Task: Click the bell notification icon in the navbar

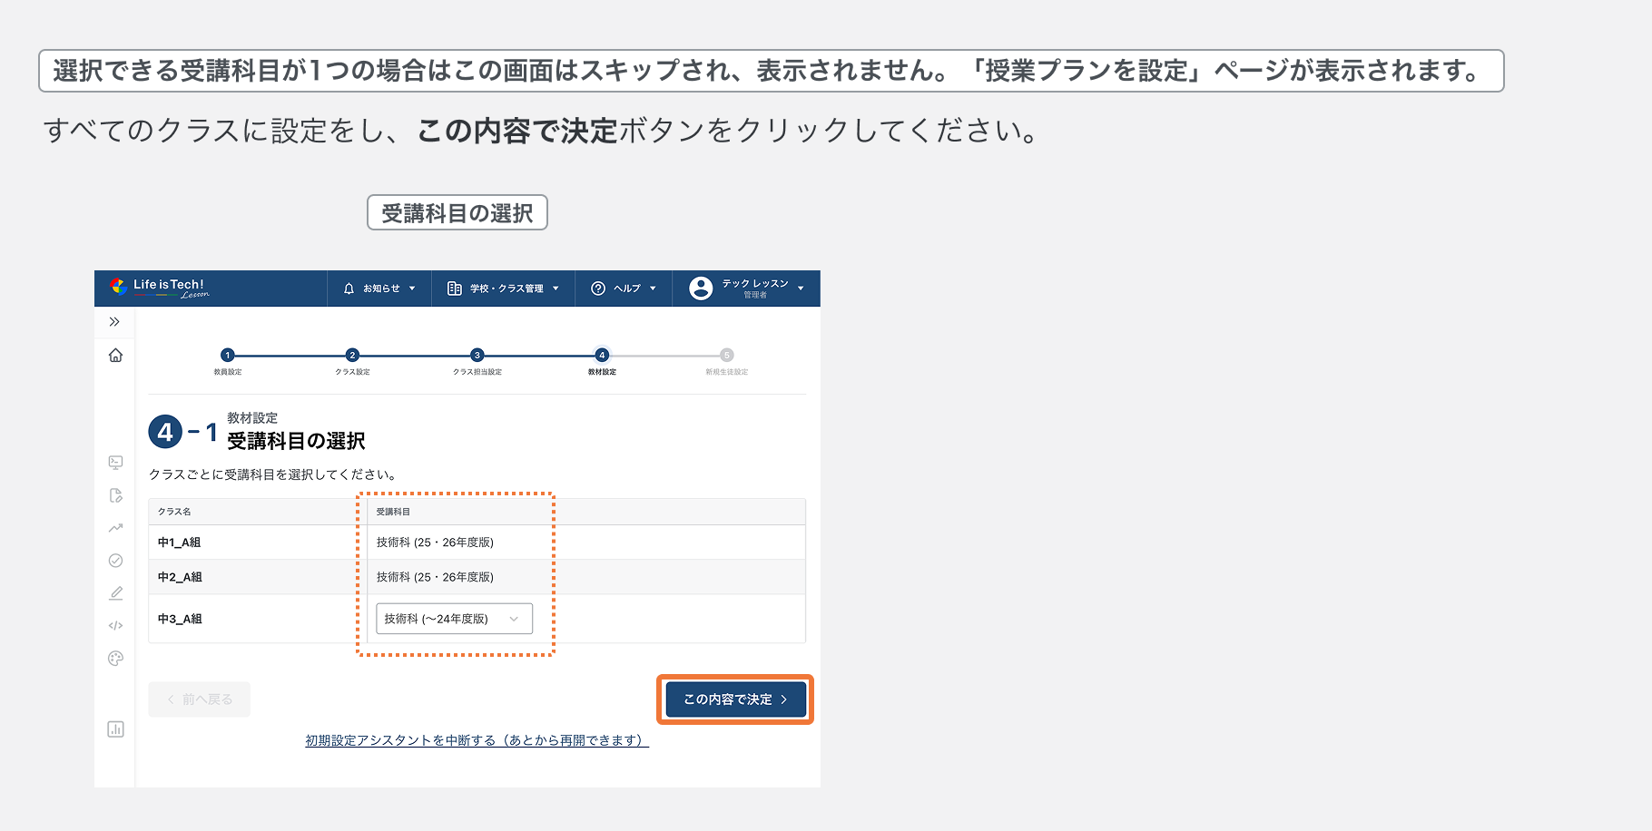Action: tap(349, 288)
